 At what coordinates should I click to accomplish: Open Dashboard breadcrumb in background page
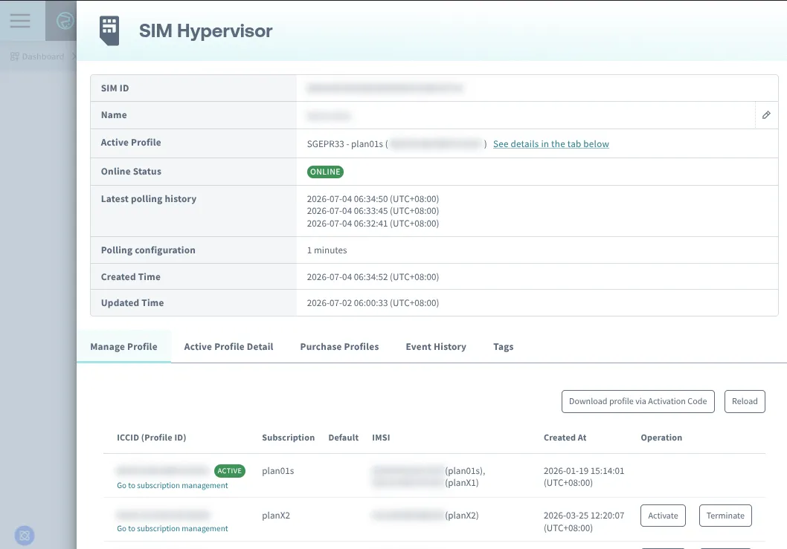pyautogui.click(x=37, y=56)
